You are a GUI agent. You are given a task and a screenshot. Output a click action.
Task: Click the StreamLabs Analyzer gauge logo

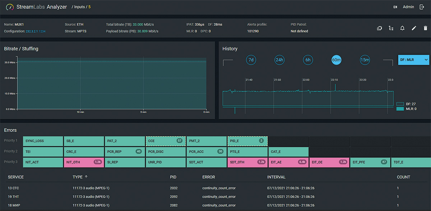point(10,7)
